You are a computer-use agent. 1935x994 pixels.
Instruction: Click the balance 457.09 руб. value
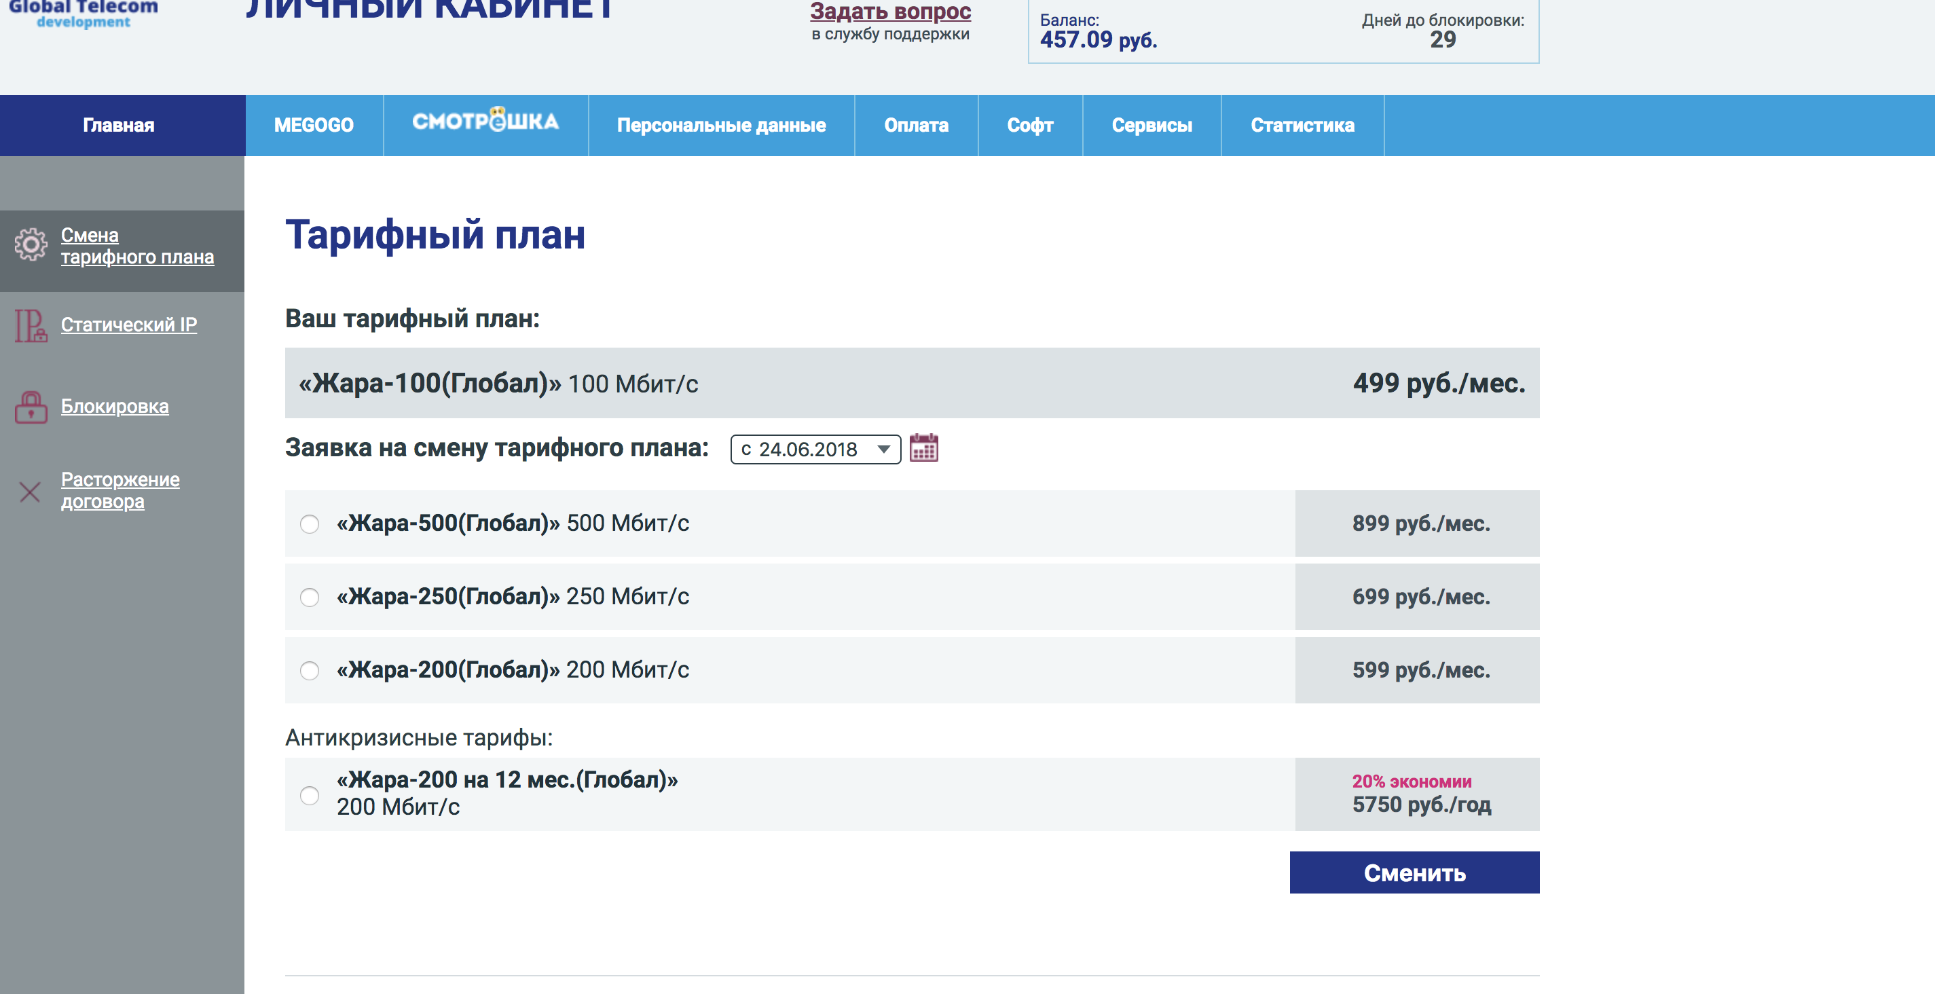coord(1099,40)
